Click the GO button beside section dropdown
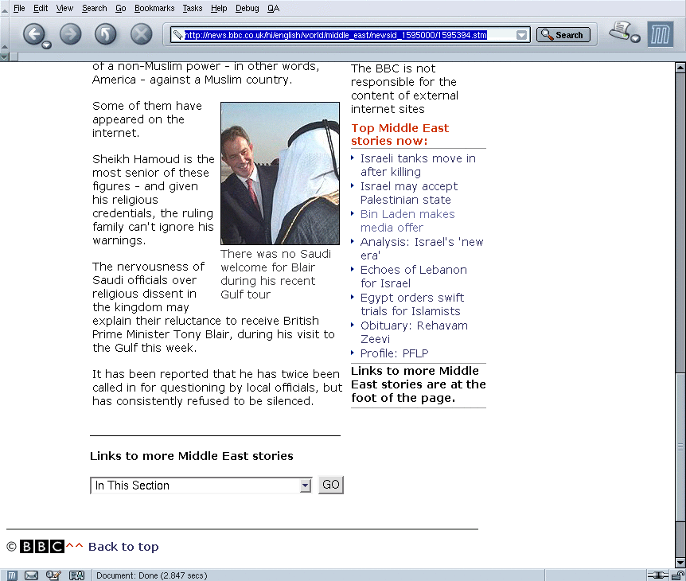686x581 pixels. (331, 485)
